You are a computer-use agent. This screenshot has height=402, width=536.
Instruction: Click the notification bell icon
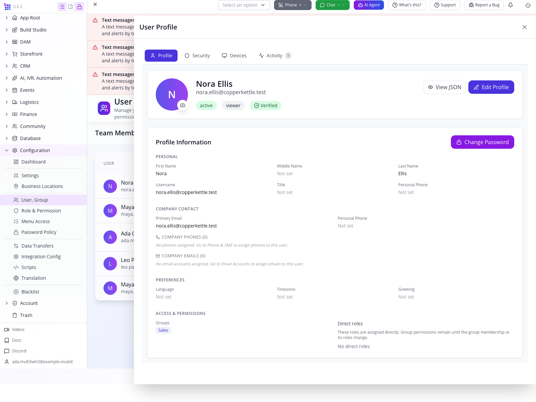(511, 5)
